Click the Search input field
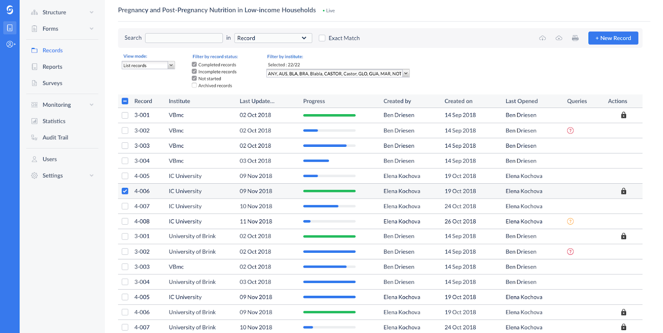This screenshot has width=663, height=333. tap(184, 38)
